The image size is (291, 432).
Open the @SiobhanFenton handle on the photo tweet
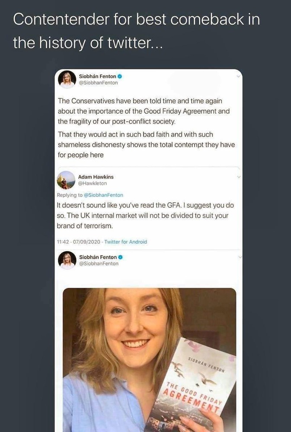(x=99, y=264)
